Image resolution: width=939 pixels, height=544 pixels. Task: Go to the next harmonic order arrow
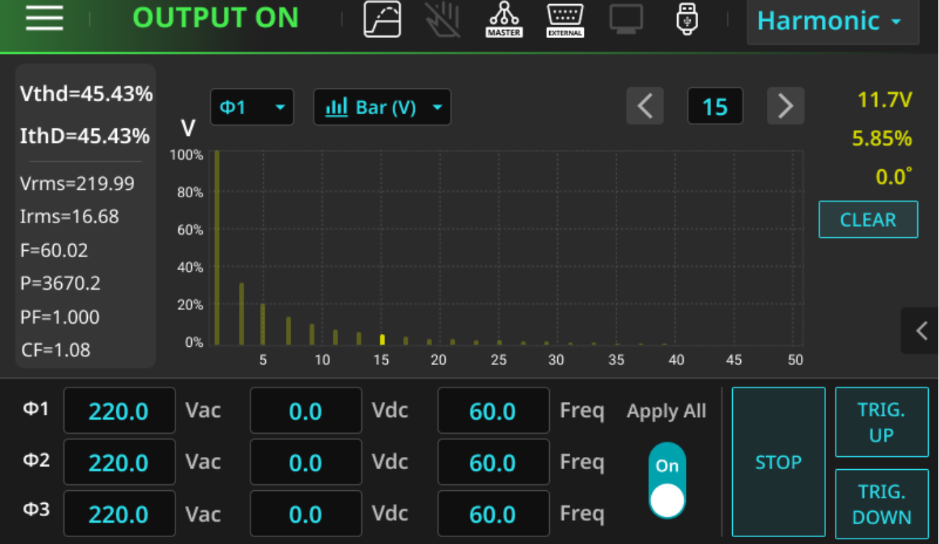(x=786, y=106)
